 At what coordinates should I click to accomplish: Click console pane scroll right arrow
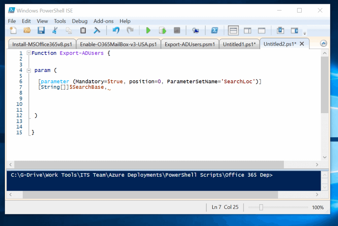pos(317,194)
